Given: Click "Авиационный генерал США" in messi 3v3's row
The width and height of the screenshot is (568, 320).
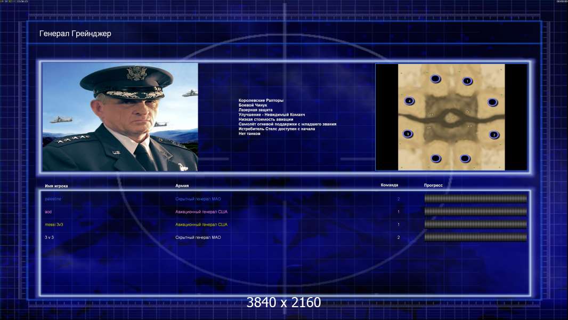Looking at the screenshot, I should [201, 225].
